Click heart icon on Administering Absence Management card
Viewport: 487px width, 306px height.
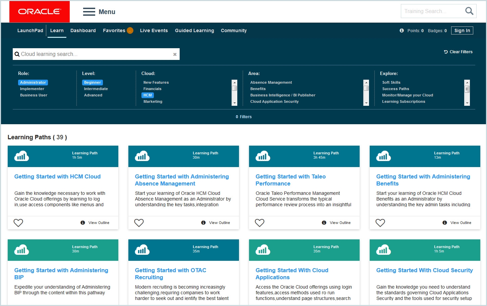point(139,223)
